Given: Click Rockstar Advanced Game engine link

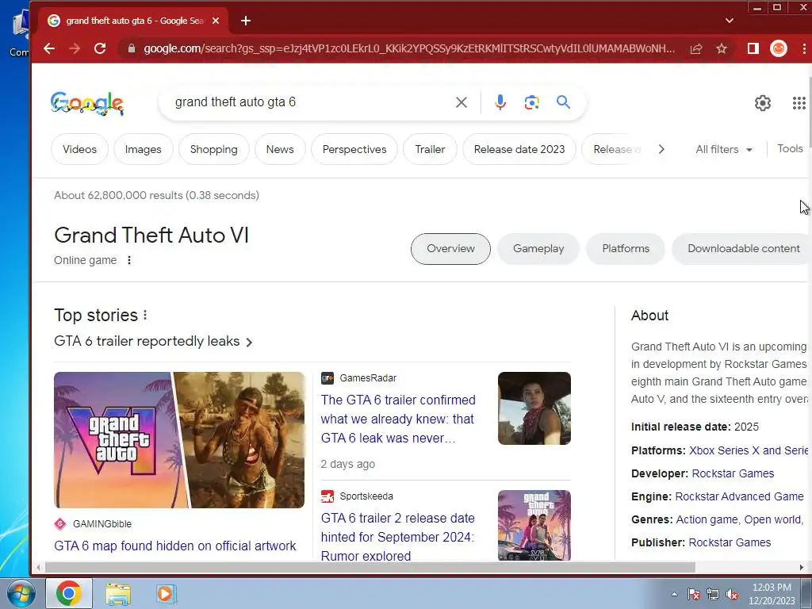Looking at the screenshot, I should coord(740,496).
